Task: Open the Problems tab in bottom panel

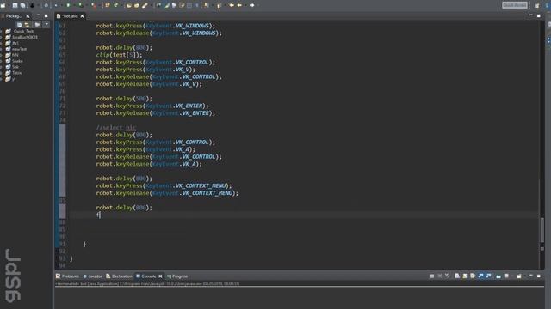Action: [68, 276]
